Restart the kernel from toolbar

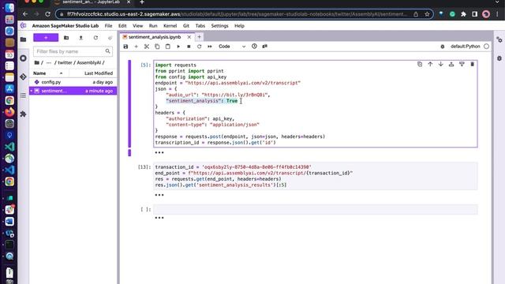tap(200, 47)
